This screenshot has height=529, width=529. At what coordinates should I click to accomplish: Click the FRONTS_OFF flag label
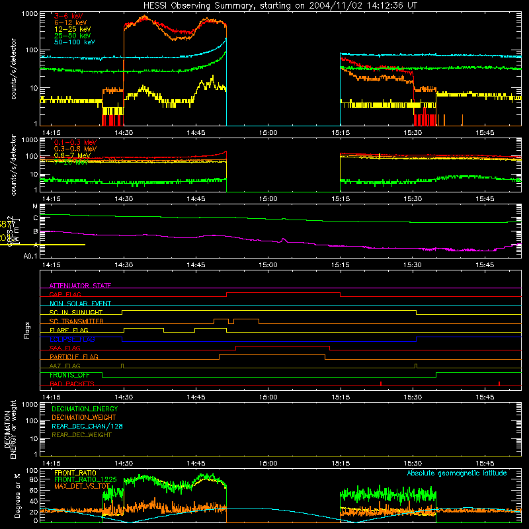(x=69, y=375)
